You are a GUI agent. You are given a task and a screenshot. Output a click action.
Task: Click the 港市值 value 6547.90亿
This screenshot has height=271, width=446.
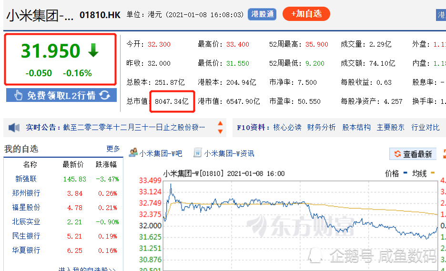pyautogui.click(x=243, y=101)
